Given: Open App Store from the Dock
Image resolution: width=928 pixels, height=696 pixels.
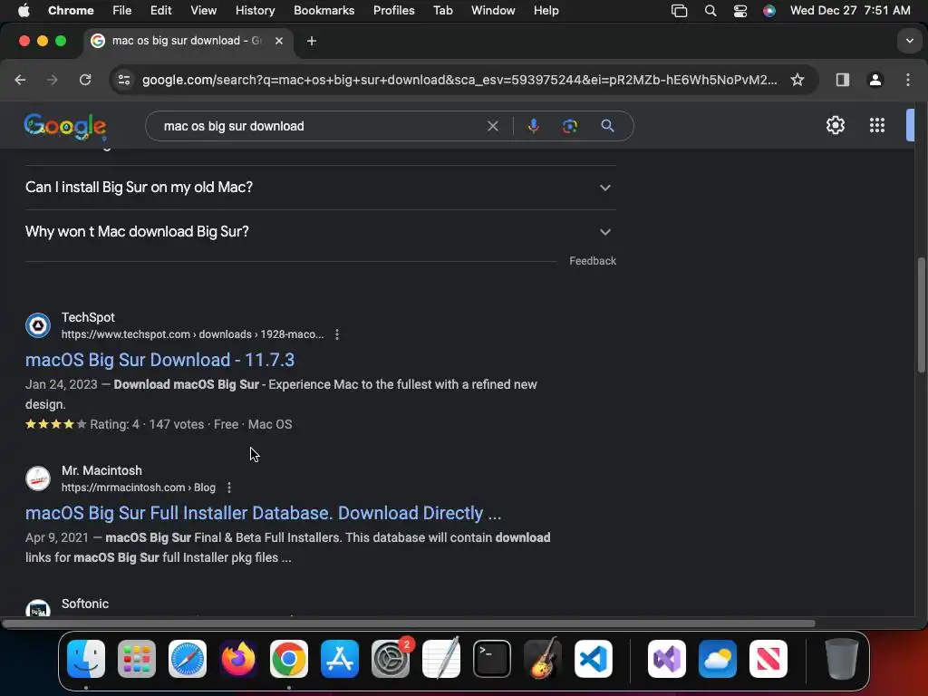Looking at the screenshot, I should point(340,659).
